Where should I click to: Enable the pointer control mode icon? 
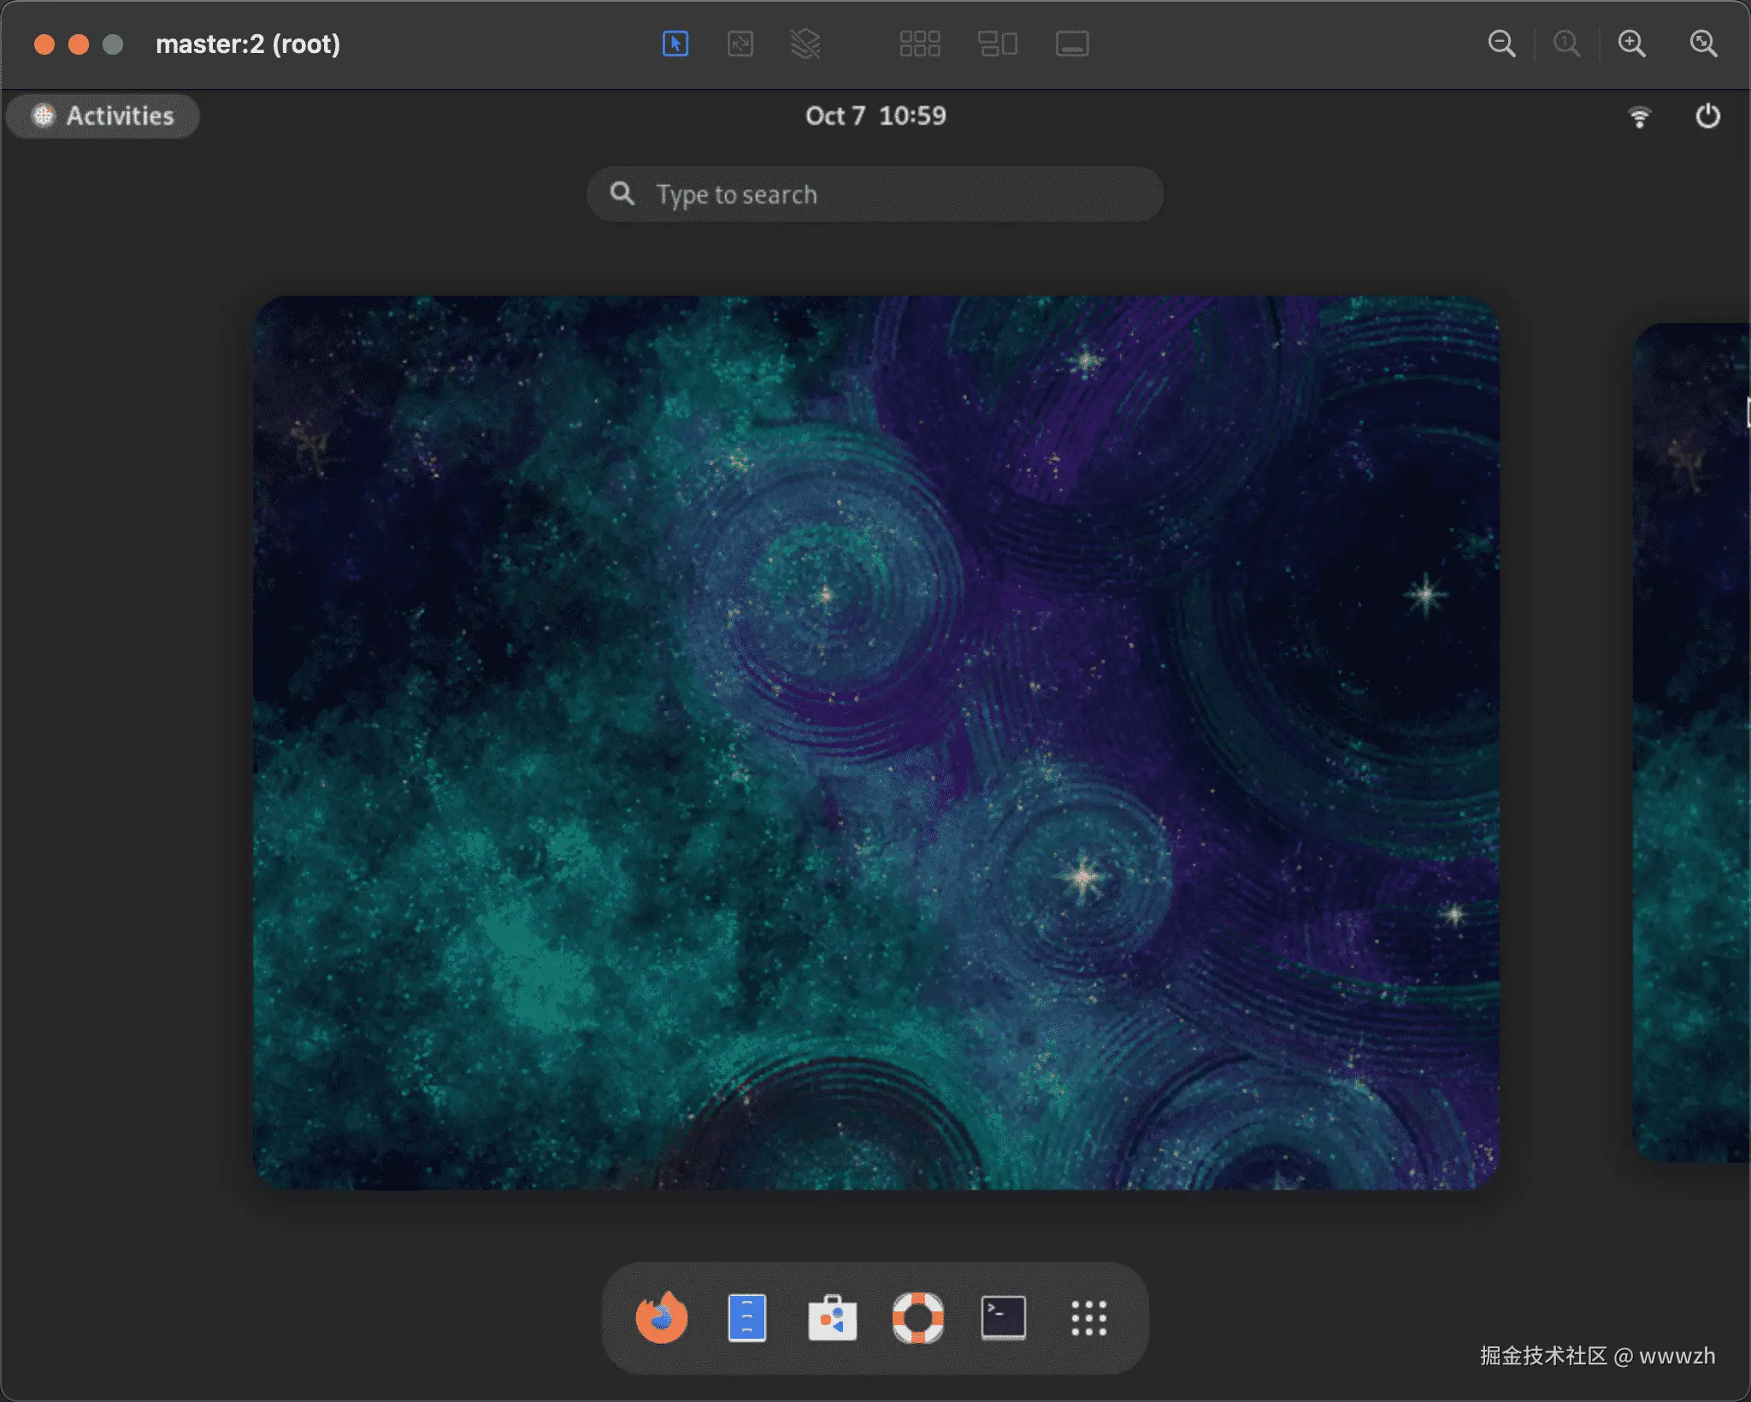coord(675,44)
